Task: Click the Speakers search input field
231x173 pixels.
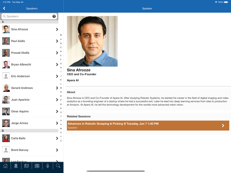Action: [28, 16]
